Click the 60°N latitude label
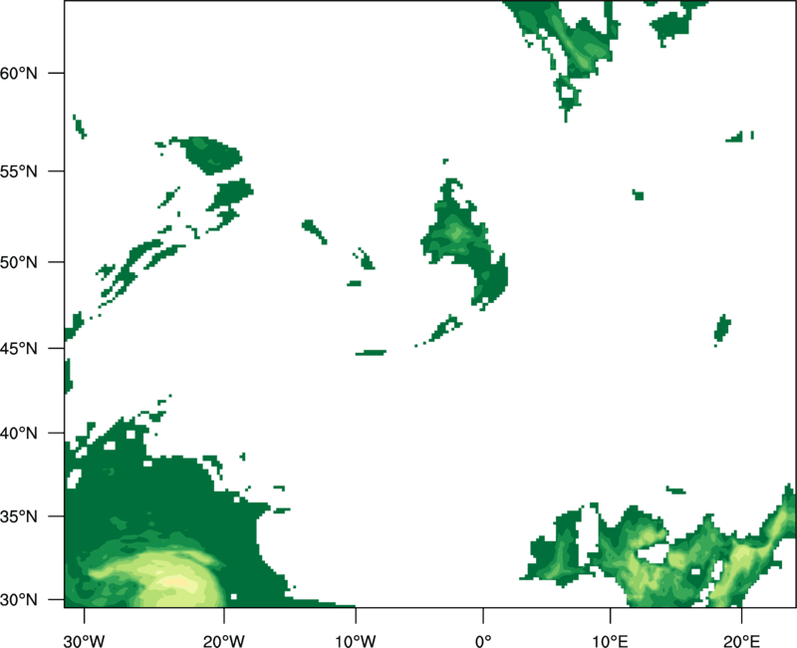The width and height of the screenshot is (797, 648). coord(19,73)
